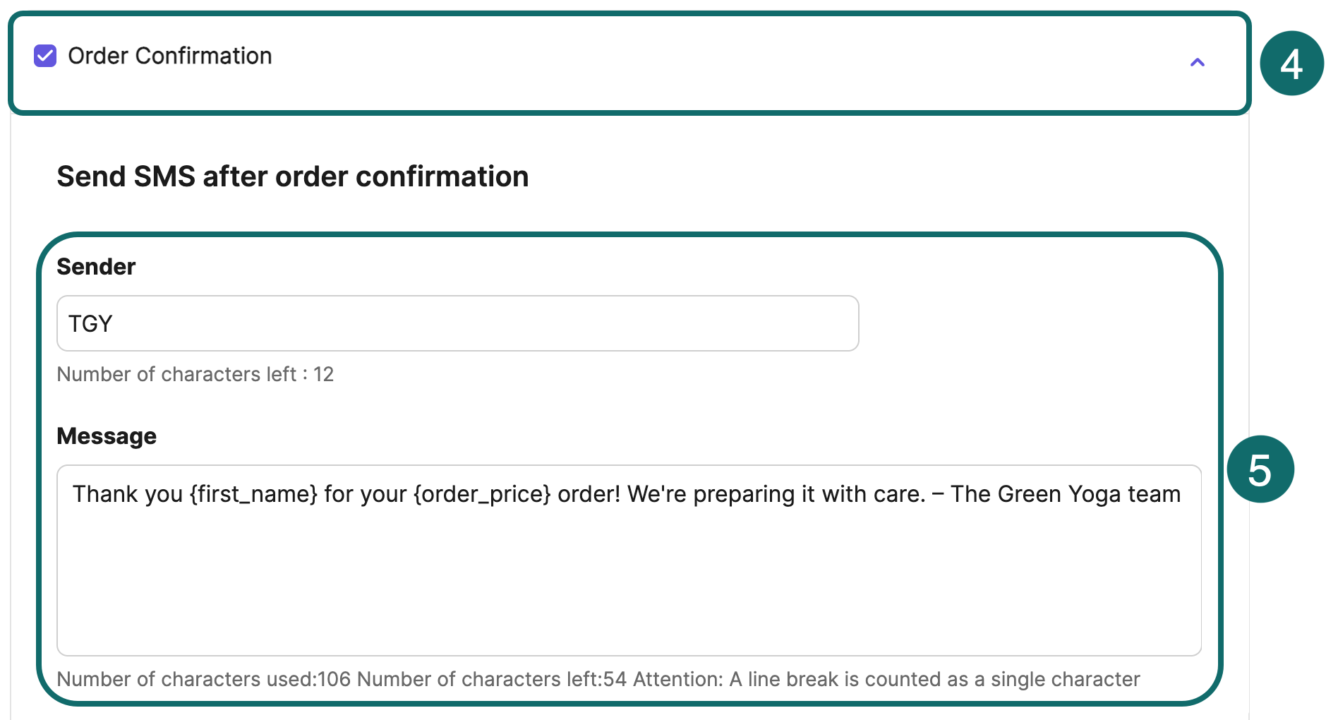This screenshot has width=1326, height=720.
Task: Collapse the Order Confirmation section chevron
Action: (1198, 63)
